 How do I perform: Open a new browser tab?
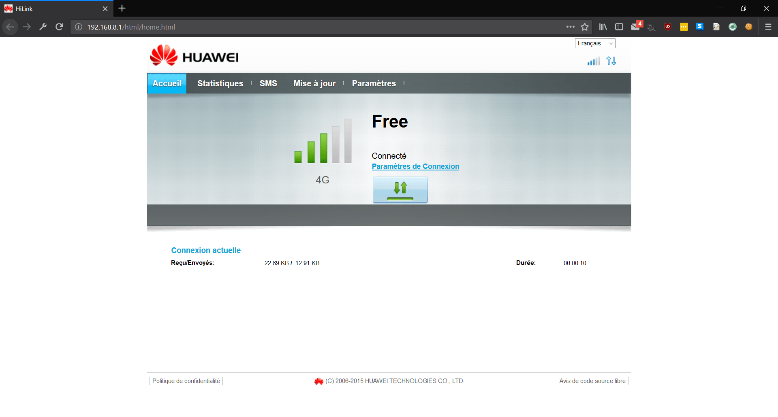tap(122, 8)
